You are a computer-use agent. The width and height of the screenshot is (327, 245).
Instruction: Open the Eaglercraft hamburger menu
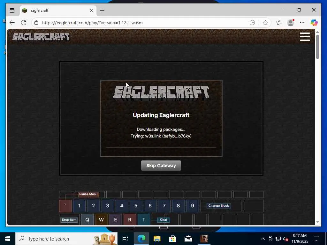305,37
